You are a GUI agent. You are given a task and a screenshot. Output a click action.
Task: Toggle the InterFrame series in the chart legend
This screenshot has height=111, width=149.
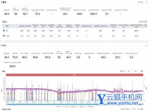click(x=89, y=107)
